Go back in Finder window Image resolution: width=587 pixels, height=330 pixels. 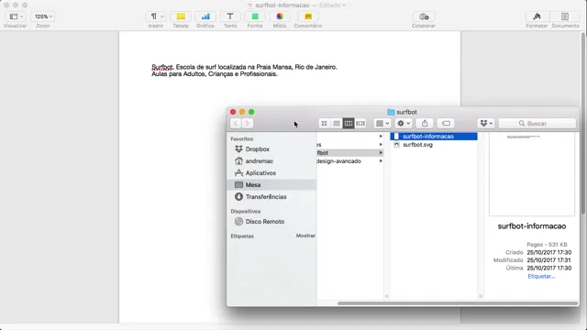point(236,123)
